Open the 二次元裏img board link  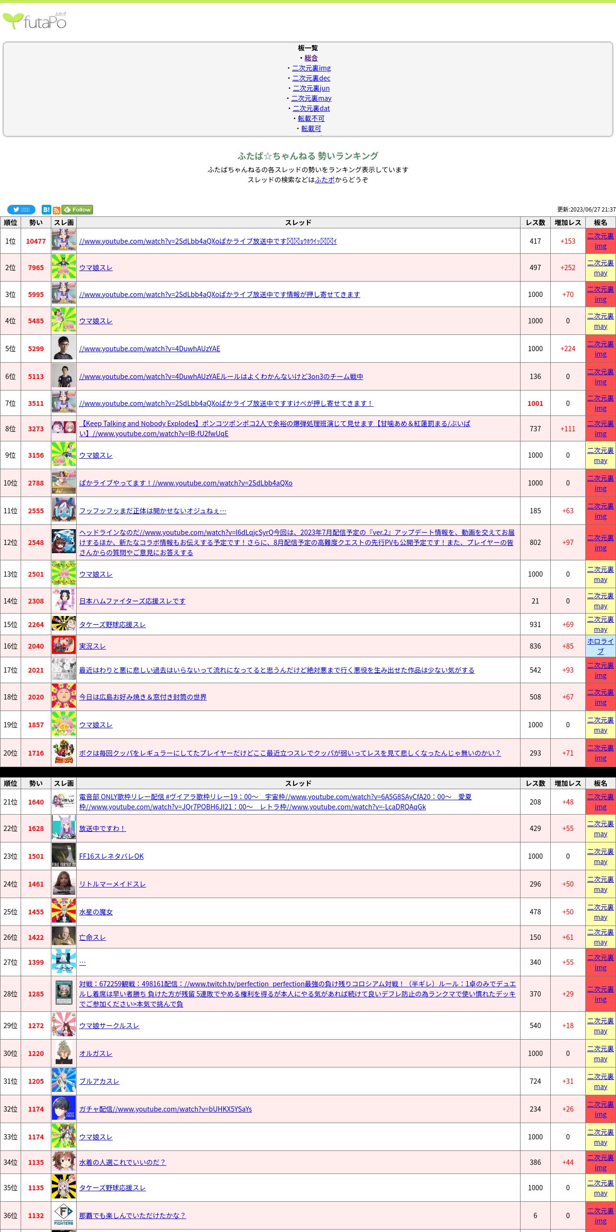tap(311, 68)
